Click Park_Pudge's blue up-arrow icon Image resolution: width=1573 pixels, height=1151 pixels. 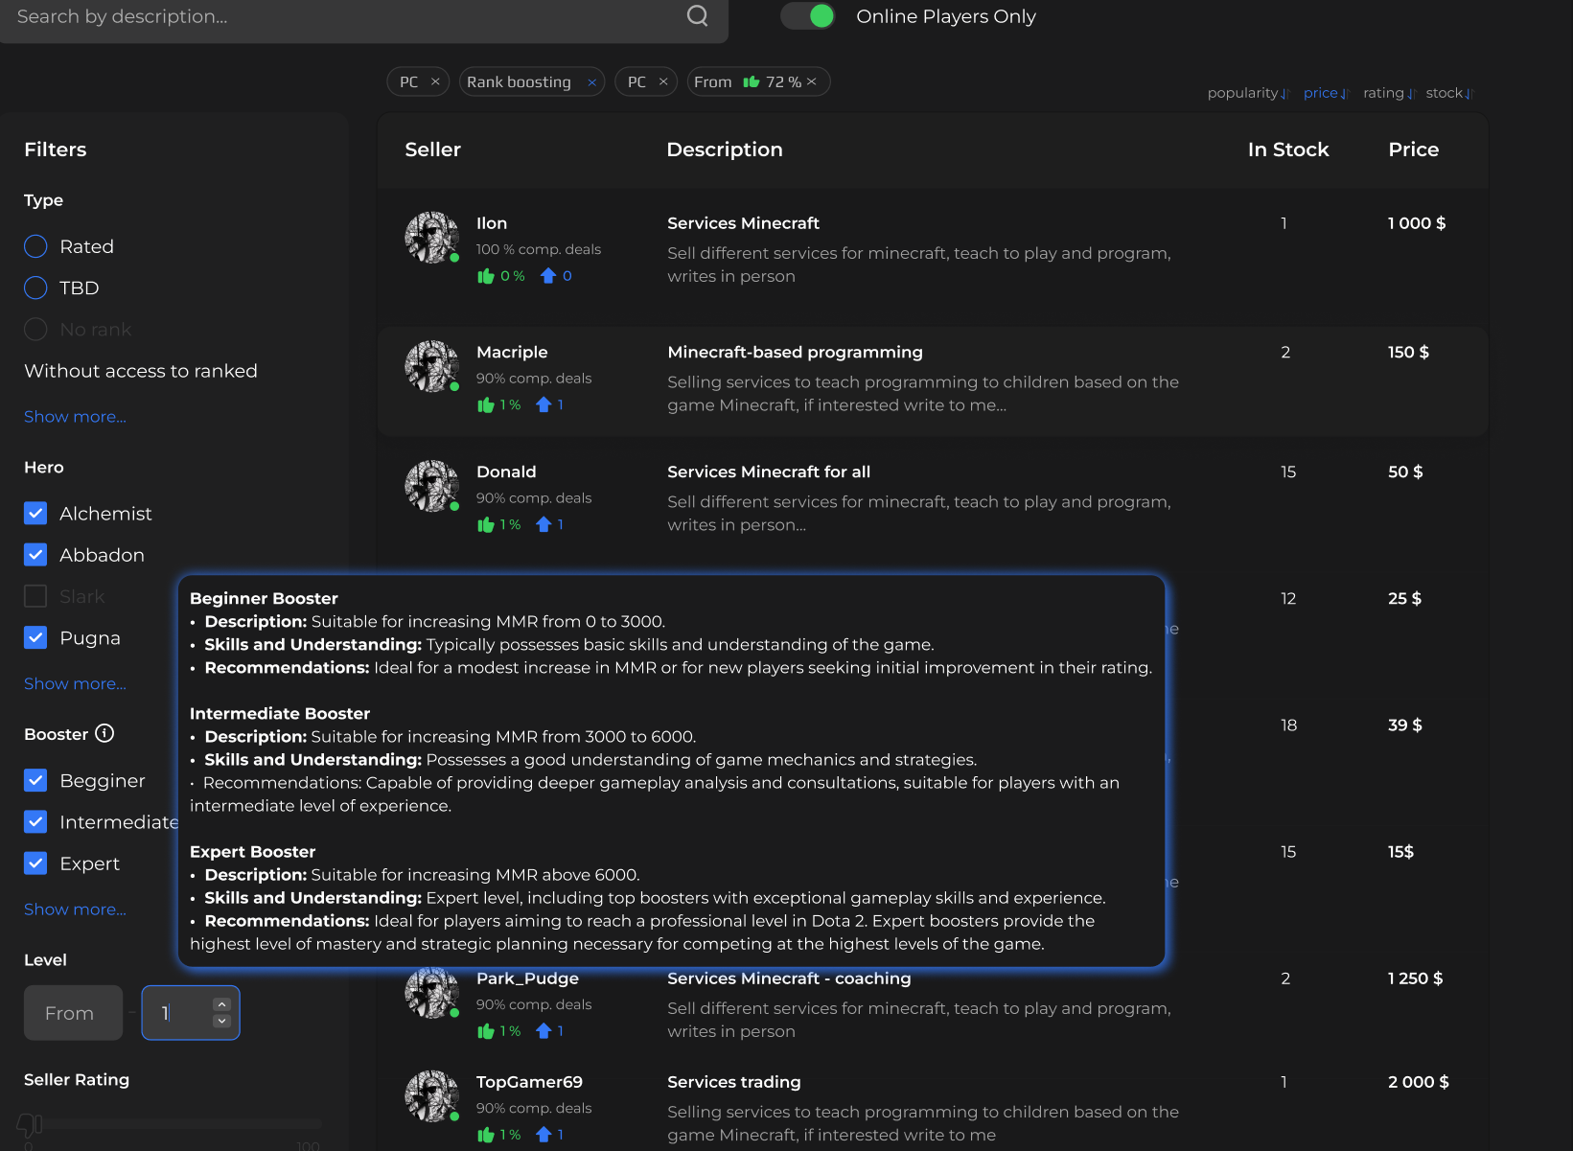pos(544,1031)
